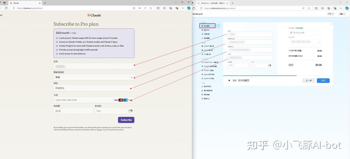The image size is (350, 159).
Task: Open Copilot in Claude browser window
Action: 189,8
